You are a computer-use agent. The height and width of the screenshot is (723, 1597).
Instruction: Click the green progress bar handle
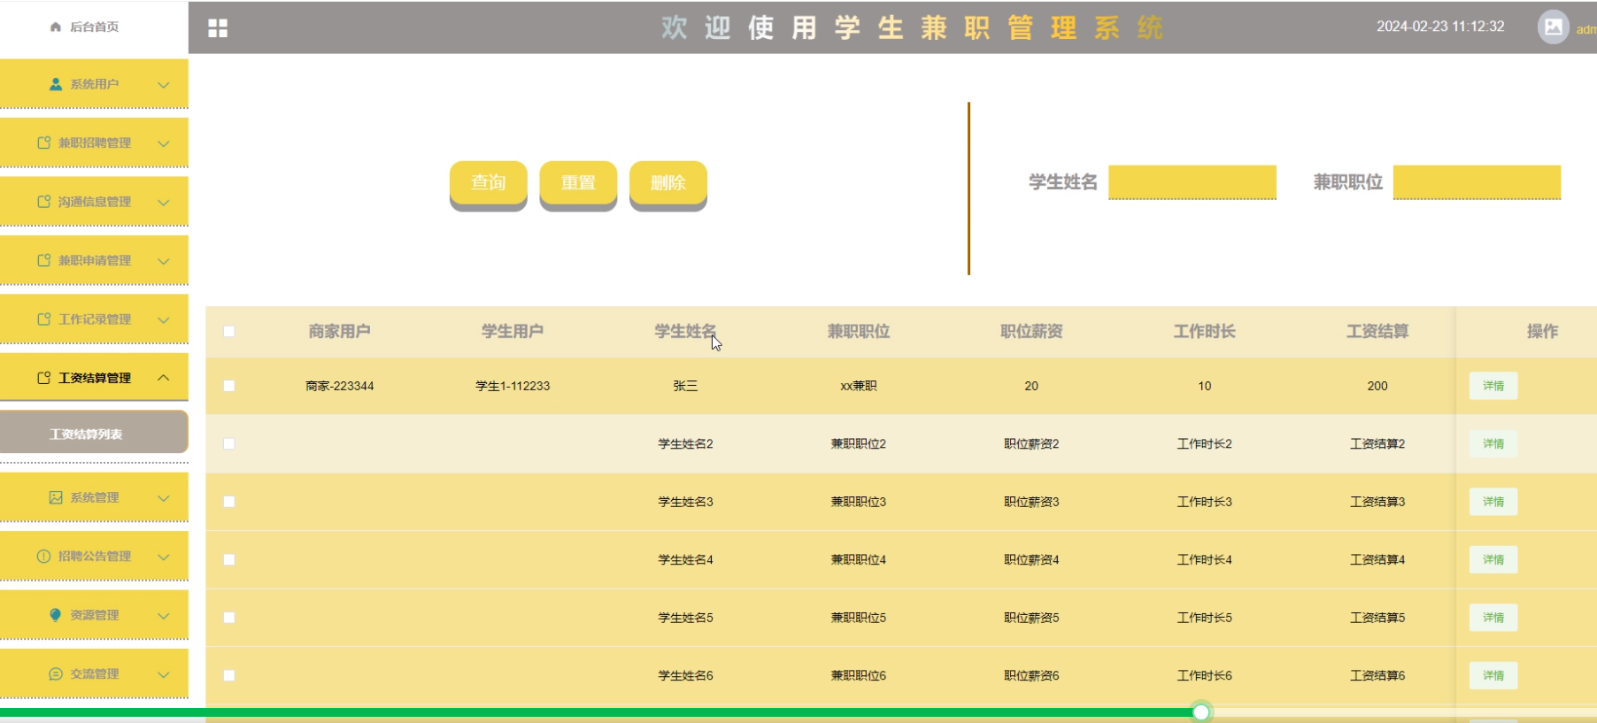pos(1201,712)
